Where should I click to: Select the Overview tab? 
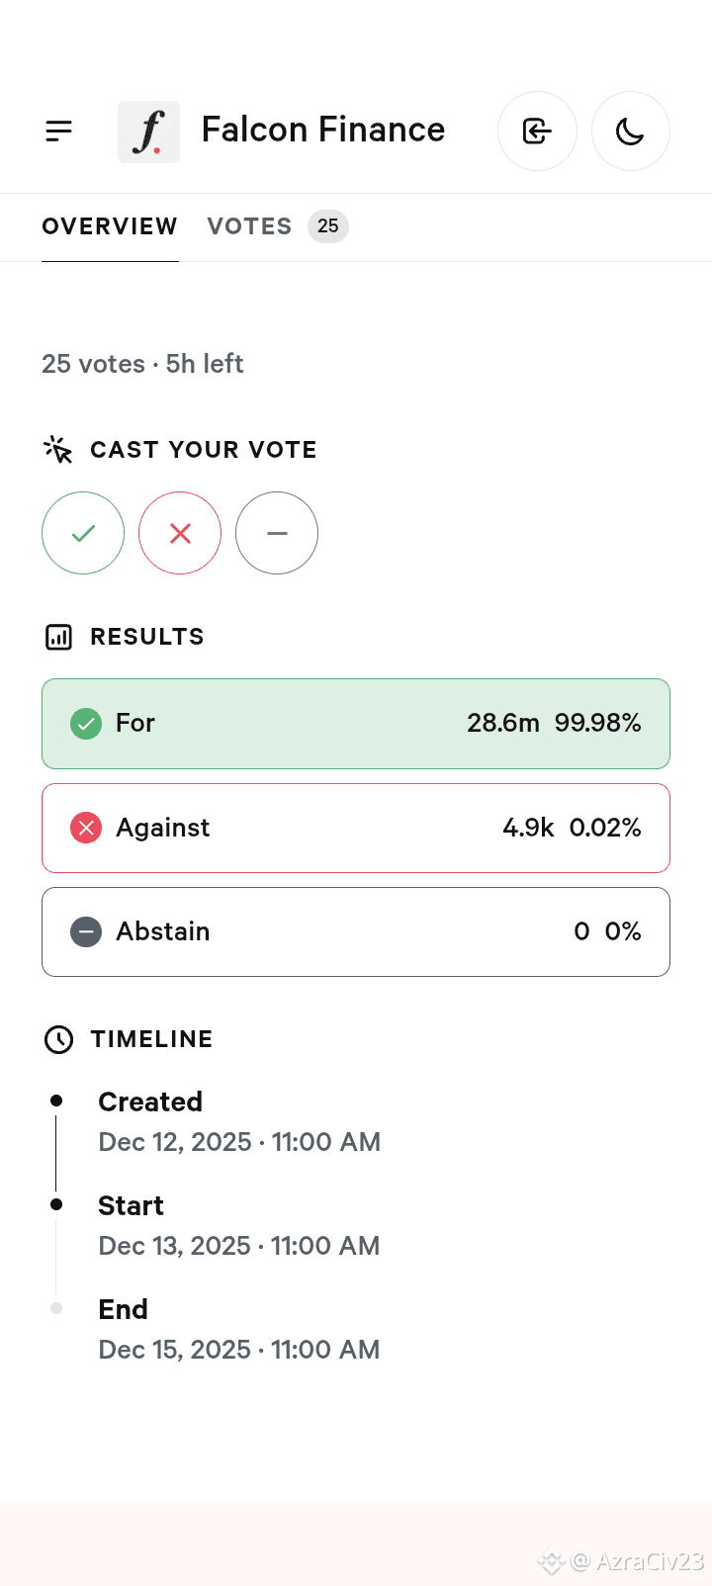(110, 226)
